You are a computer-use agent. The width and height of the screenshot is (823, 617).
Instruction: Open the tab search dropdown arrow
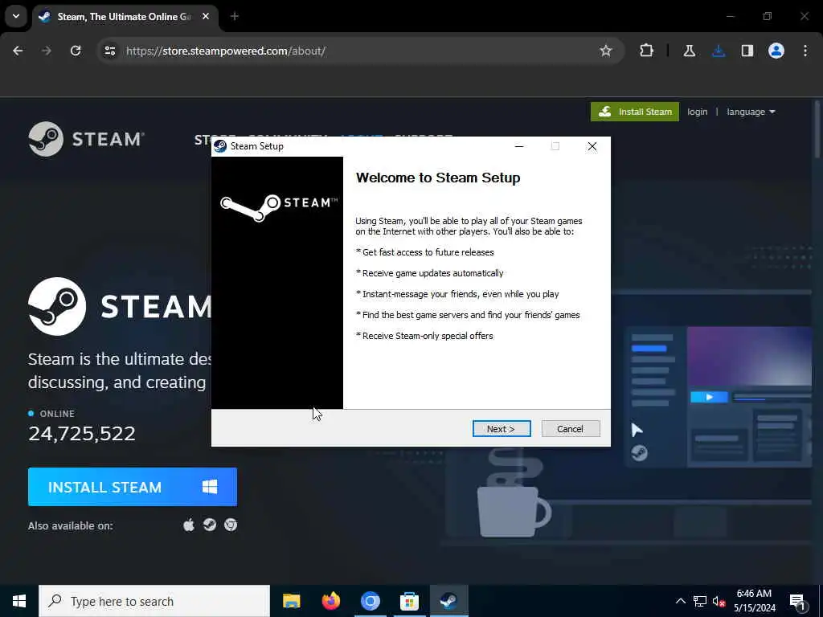click(16, 16)
